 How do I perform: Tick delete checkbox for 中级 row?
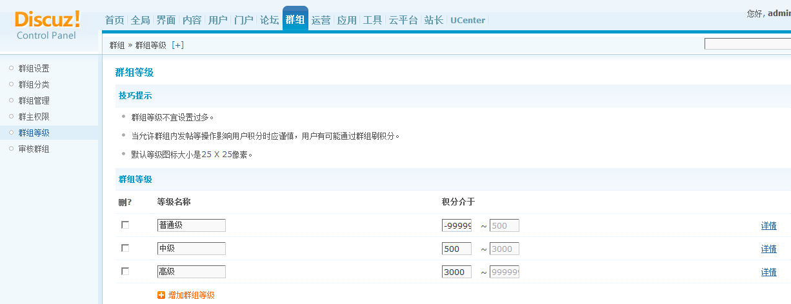[125, 248]
